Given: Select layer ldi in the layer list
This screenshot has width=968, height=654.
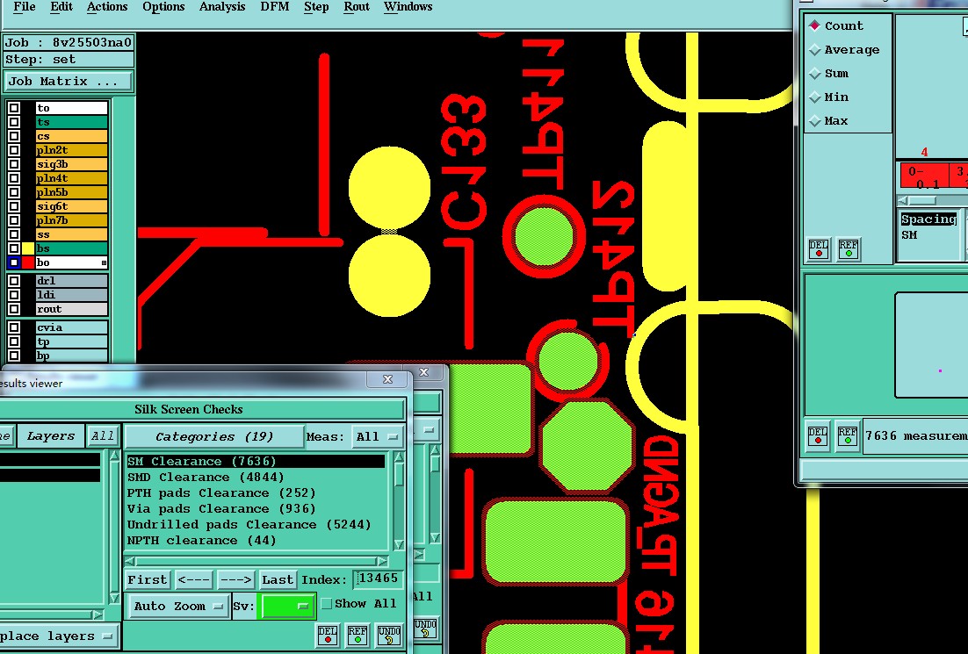Looking at the screenshot, I should pos(72,295).
